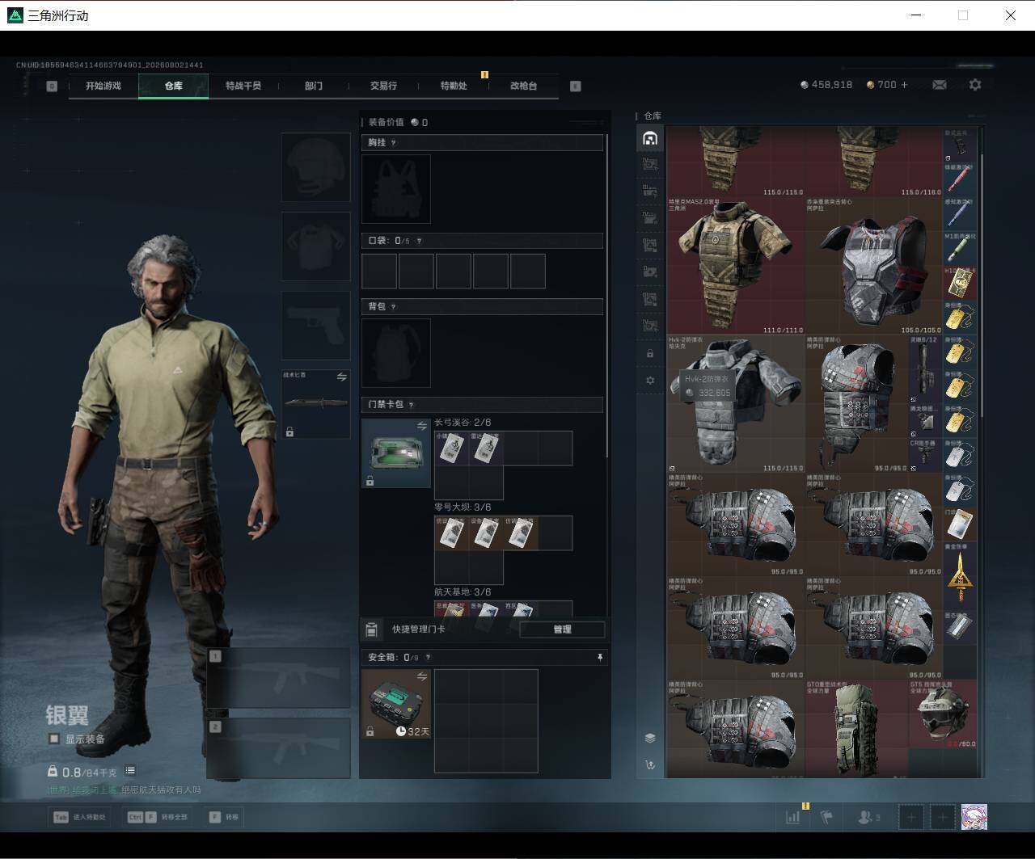Image resolution: width=1035 pixels, height=859 pixels.
Task: Select the empty helmet equipment slot
Action: pyautogui.click(x=316, y=167)
